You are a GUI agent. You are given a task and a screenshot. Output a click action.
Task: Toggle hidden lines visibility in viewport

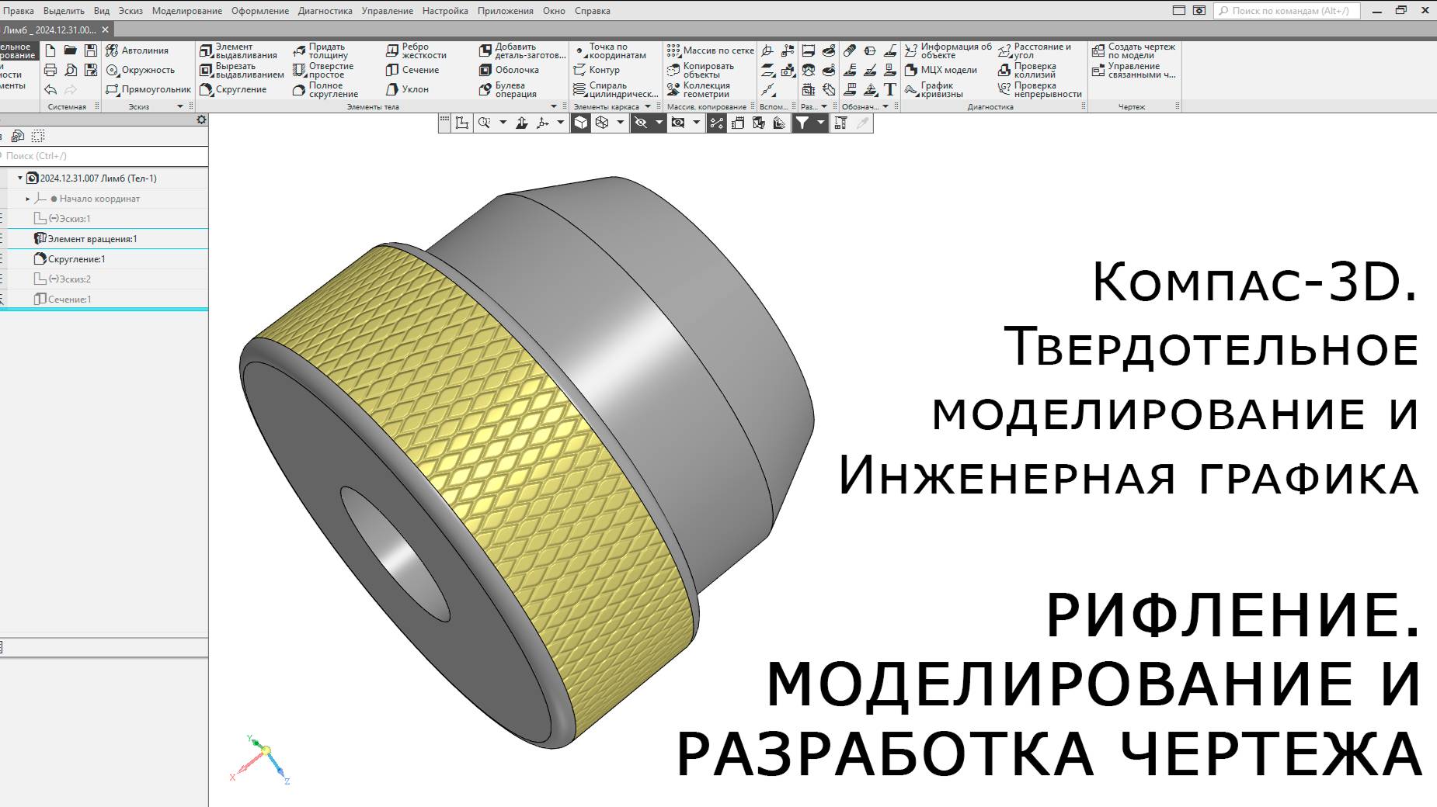[x=642, y=122]
